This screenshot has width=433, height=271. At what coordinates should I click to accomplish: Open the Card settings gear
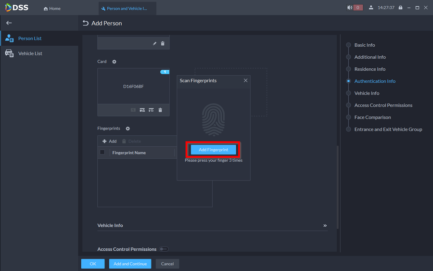coord(115,62)
